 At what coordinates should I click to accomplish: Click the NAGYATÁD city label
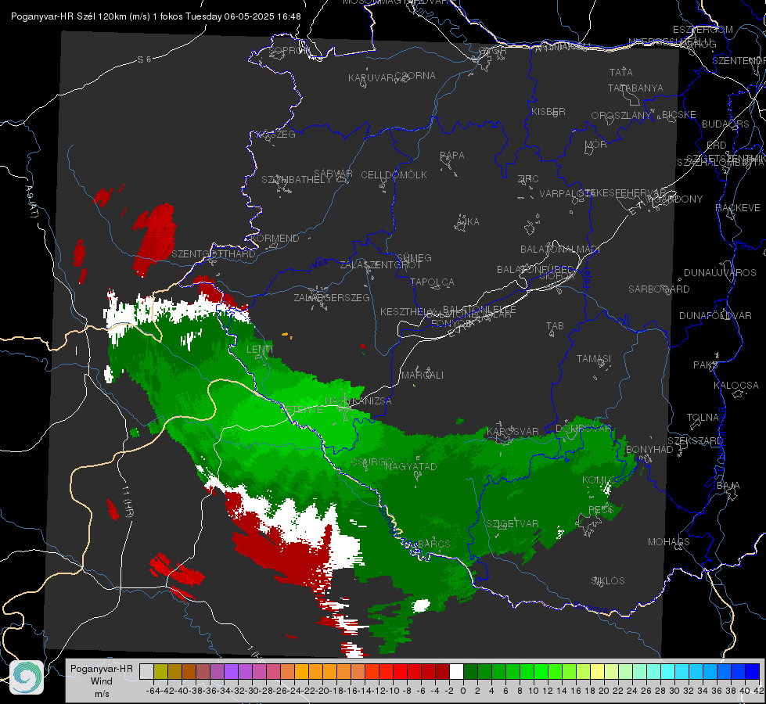click(411, 466)
